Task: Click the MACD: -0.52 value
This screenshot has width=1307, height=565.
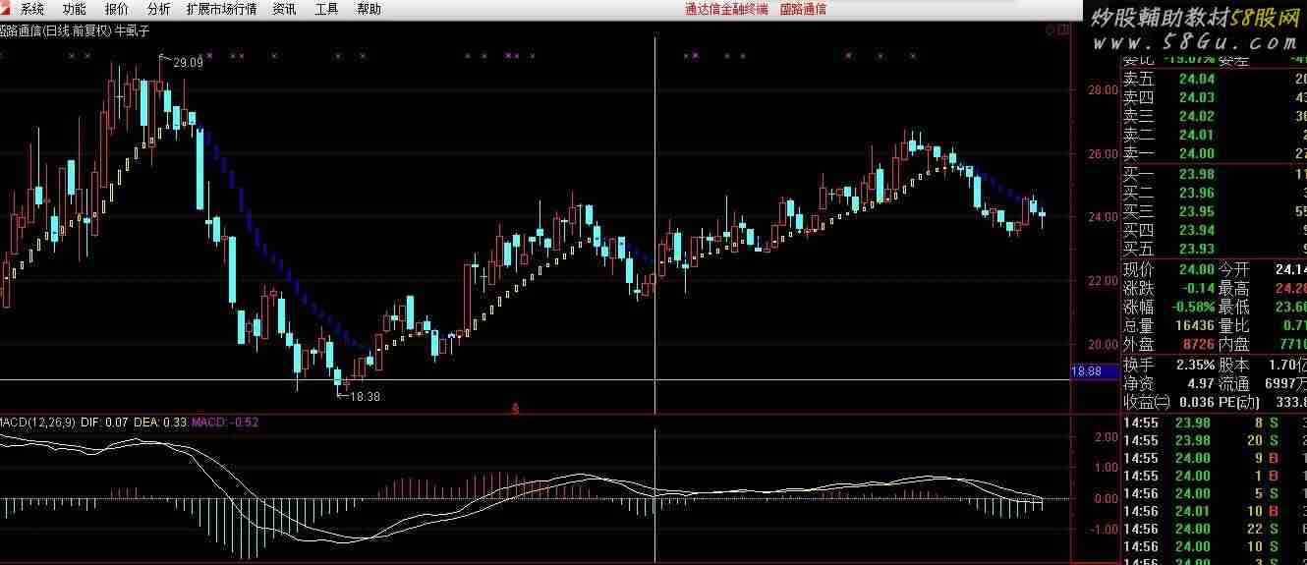Action: pyautogui.click(x=225, y=422)
